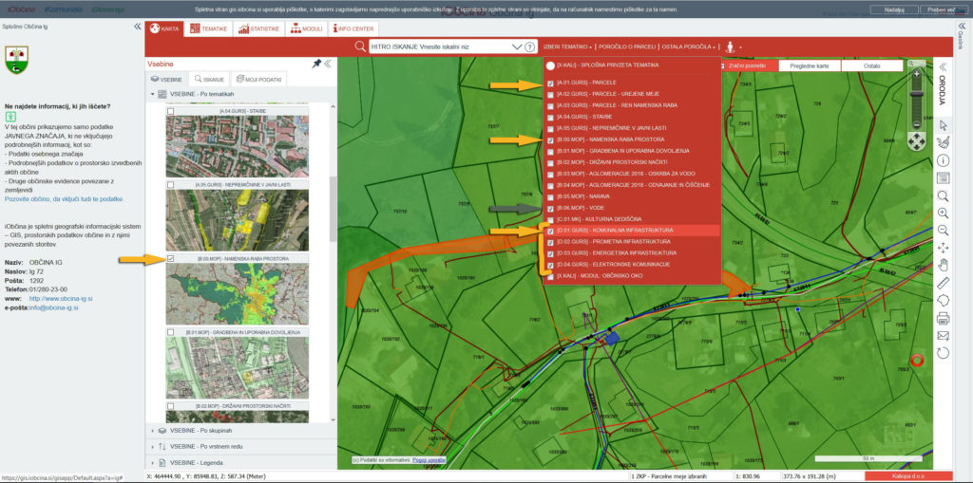
Task: Open the INFO CENTER tab
Action: (354, 29)
